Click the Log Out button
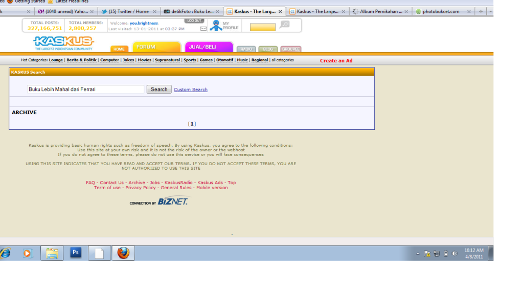The width and height of the screenshot is (523, 294). [x=194, y=20]
